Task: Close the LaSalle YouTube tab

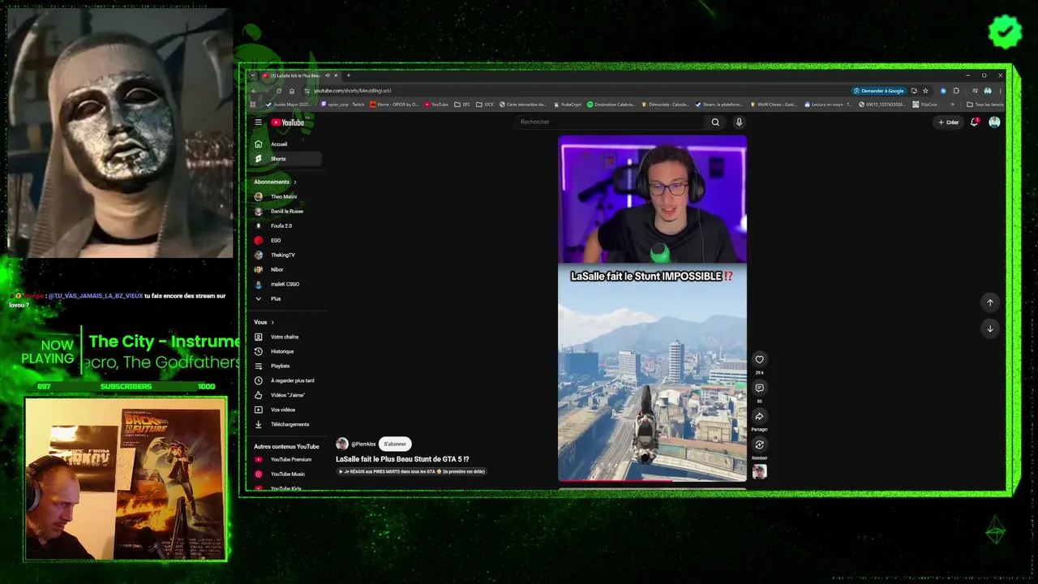Action: coord(336,75)
